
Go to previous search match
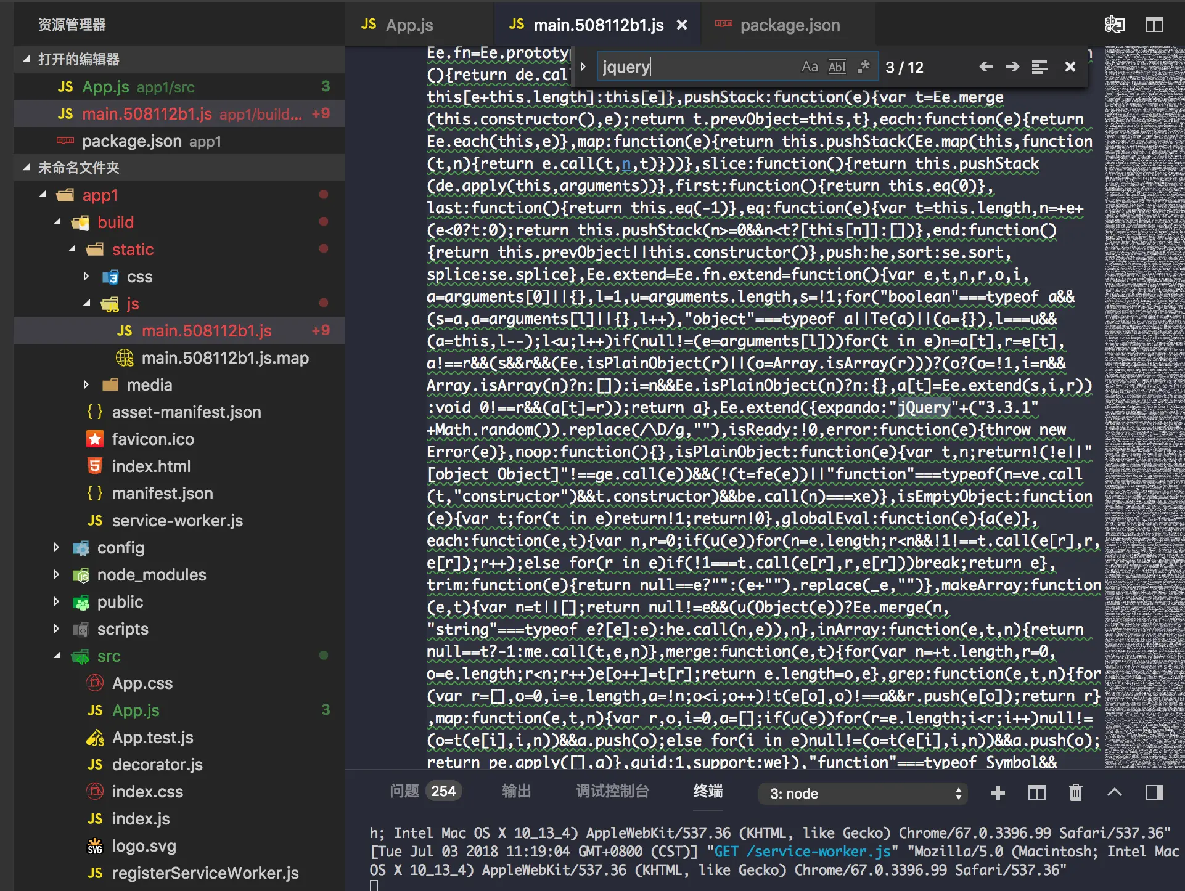click(x=985, y=67)
